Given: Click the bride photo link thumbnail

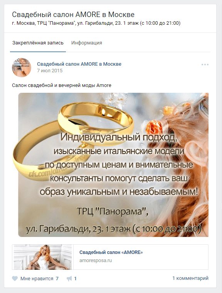Looking at the screenshot, I should coord(43,257).
